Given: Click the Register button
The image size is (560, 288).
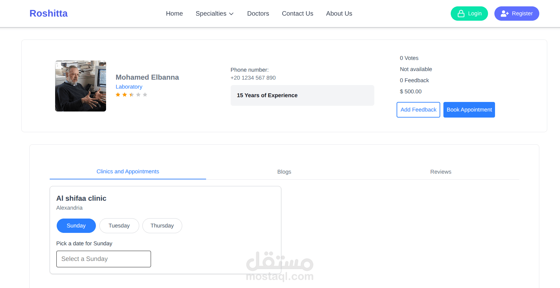Looking at the screenshot, I should (517, 13).
